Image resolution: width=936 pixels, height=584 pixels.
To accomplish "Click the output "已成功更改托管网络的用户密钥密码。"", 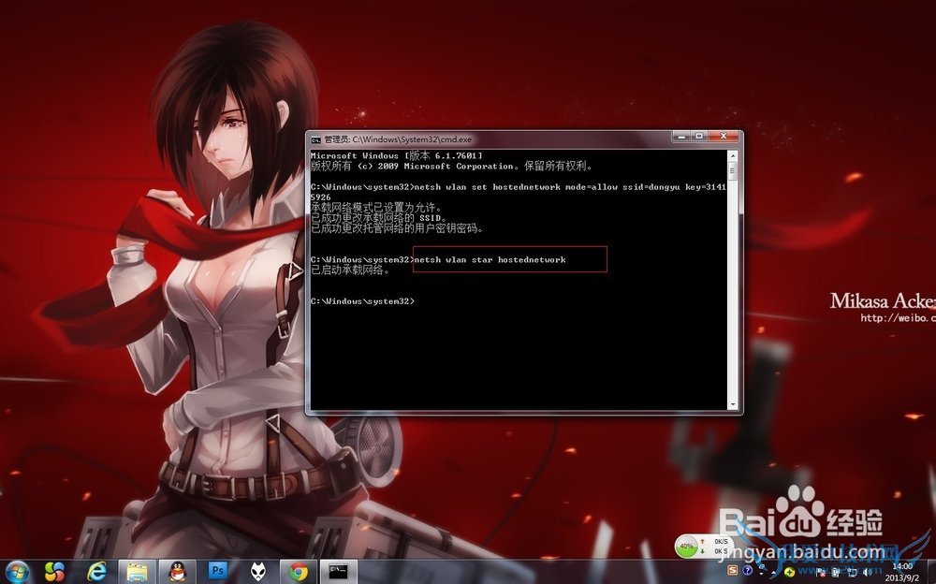I will coord(397,228).
